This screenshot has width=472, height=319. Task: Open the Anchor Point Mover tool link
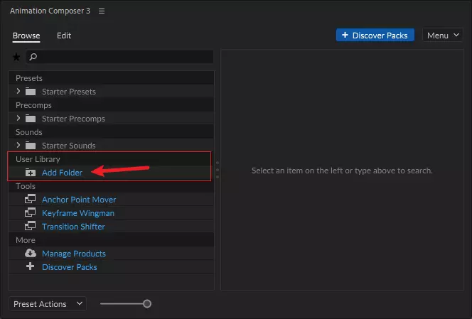coord(79,200)
